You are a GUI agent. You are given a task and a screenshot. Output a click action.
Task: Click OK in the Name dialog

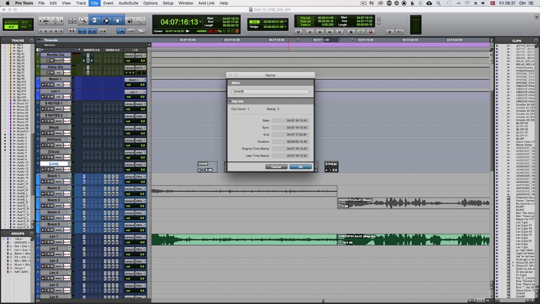300,167
